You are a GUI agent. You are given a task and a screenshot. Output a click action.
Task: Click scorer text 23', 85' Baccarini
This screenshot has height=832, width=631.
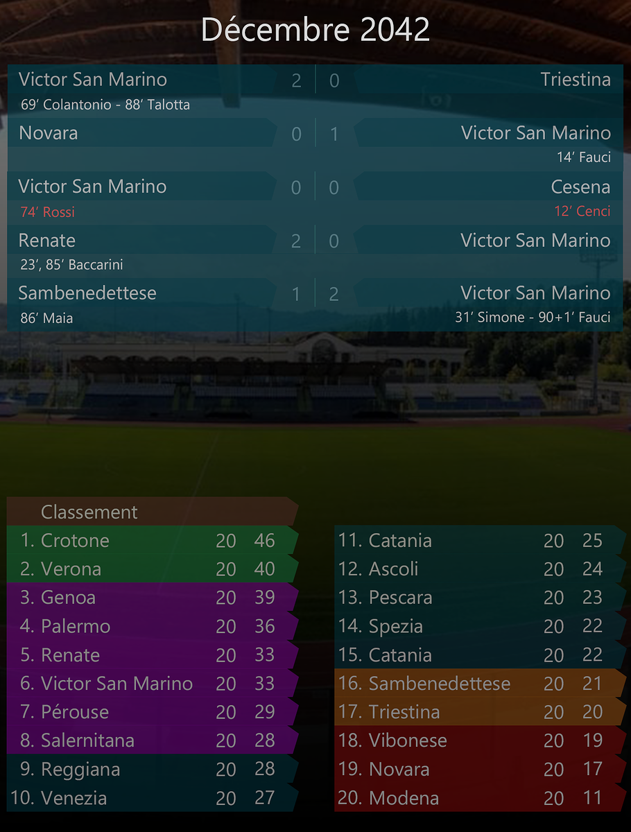(x=72, y=265)
